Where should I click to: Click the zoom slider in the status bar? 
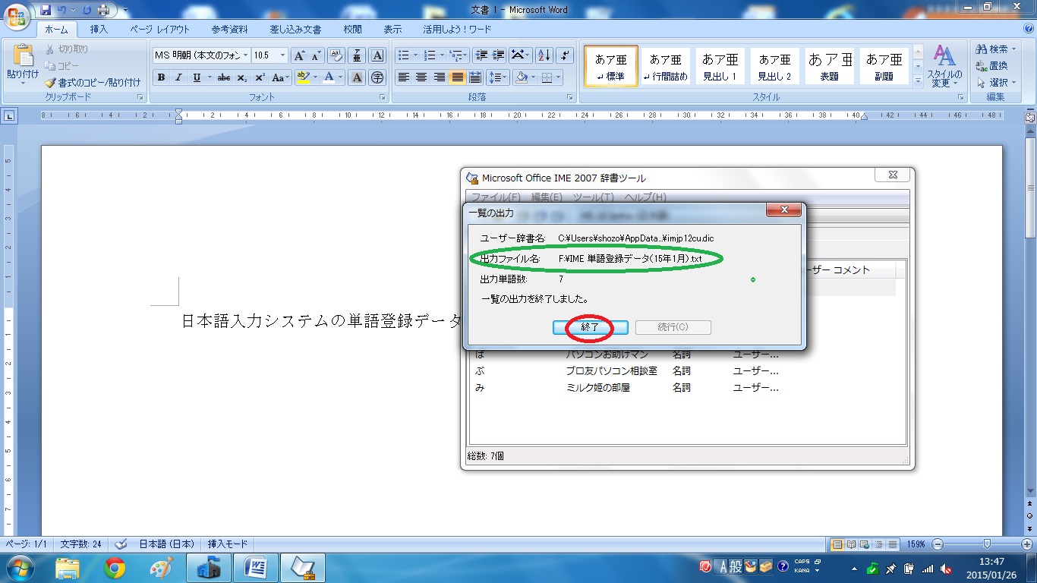click(985, 544)
